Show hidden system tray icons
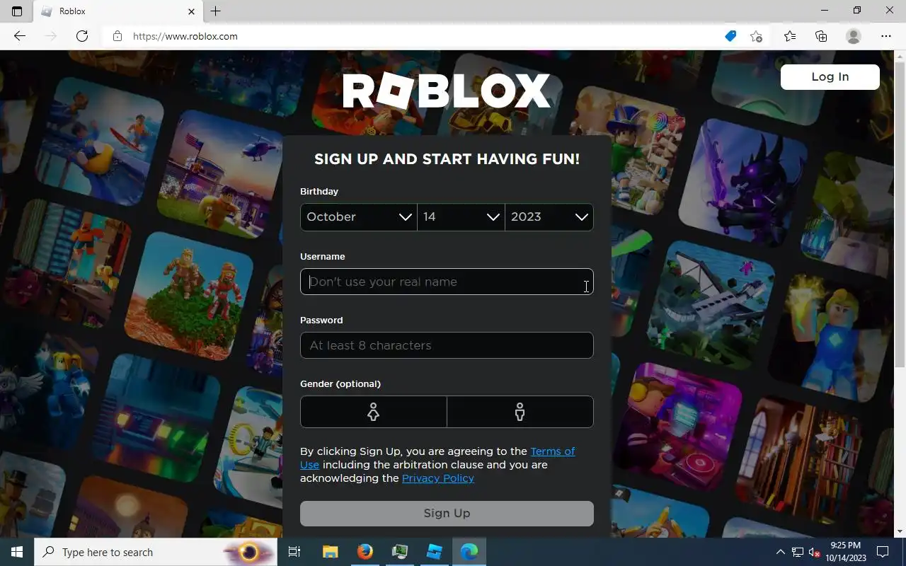 coord(781,552)
